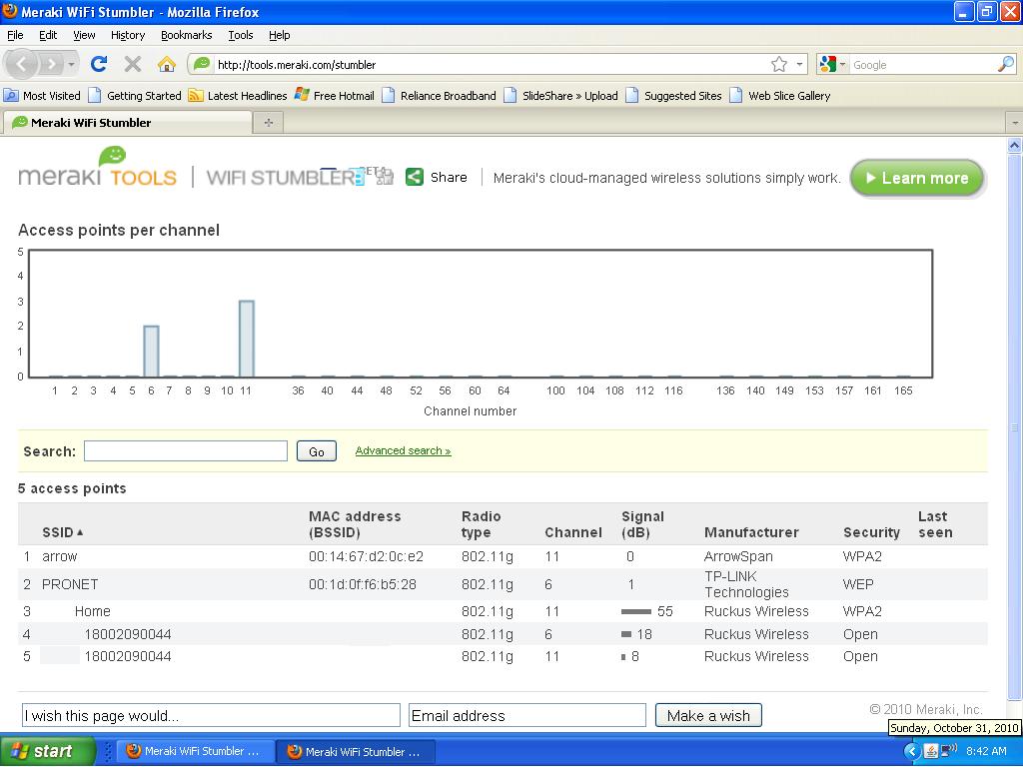Sort by Signal (dB) column header
Image resolution: width=1023 pixels, height=767 pixels.
pyautogui.click(x=642, y=524)
